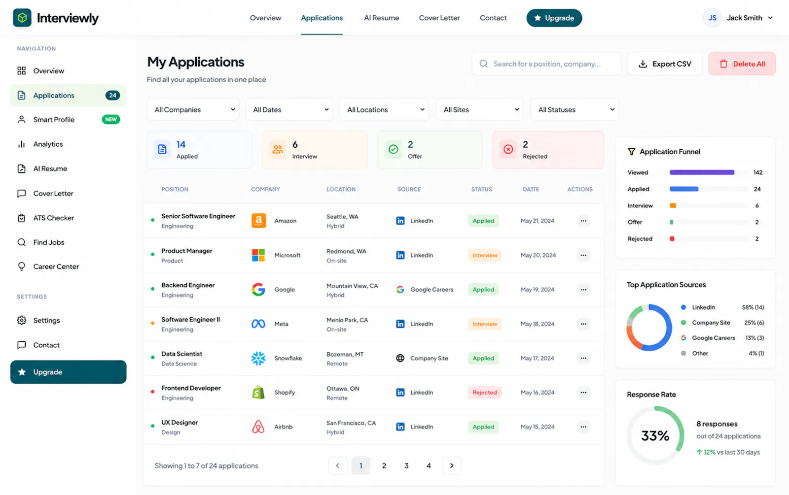Open actions menu for Frontend Developer row
Viewport: 789px width, 495px height.
583,393
